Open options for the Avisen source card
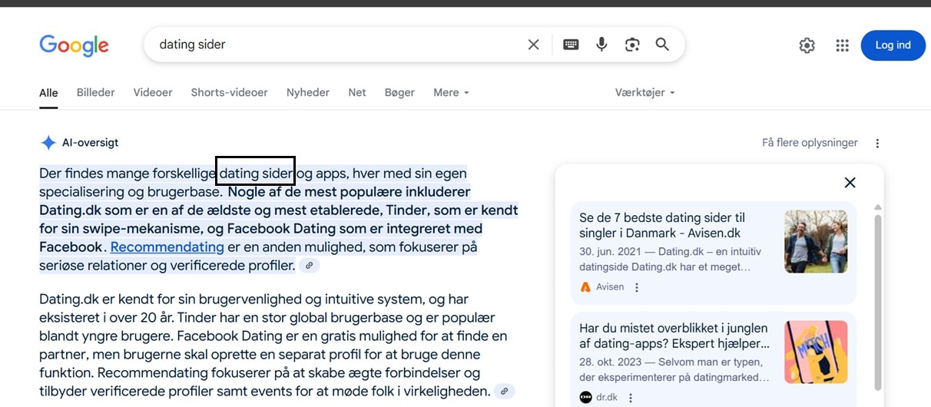931x407 pixels. [637, 287]
